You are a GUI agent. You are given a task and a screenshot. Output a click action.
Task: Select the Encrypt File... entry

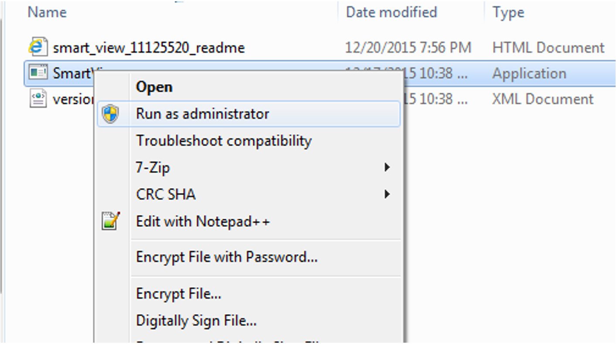coord(178,293)
